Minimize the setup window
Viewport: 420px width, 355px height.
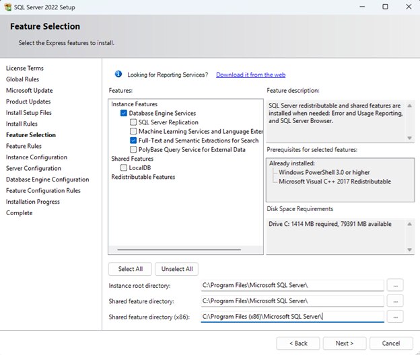[x=362, y=7]
